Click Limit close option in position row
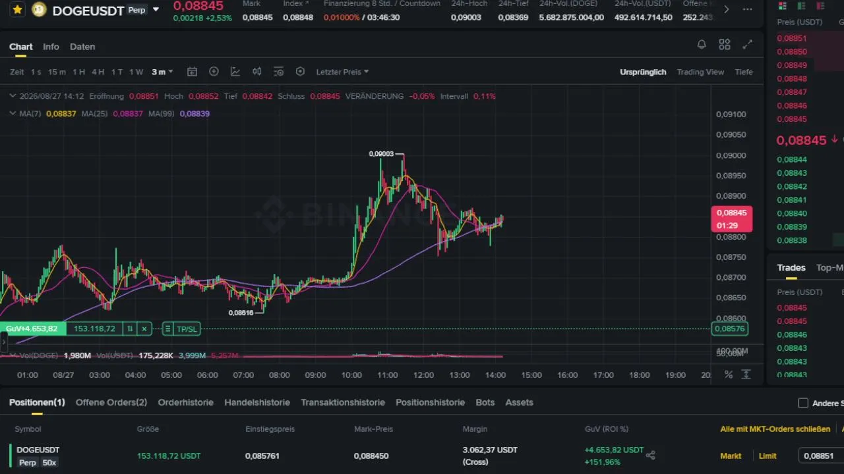Screen dimensions: 844x474 click(x=768, y=456)
